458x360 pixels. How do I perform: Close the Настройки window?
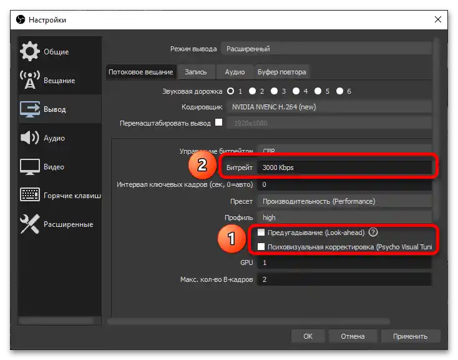(x=438, y=19)
